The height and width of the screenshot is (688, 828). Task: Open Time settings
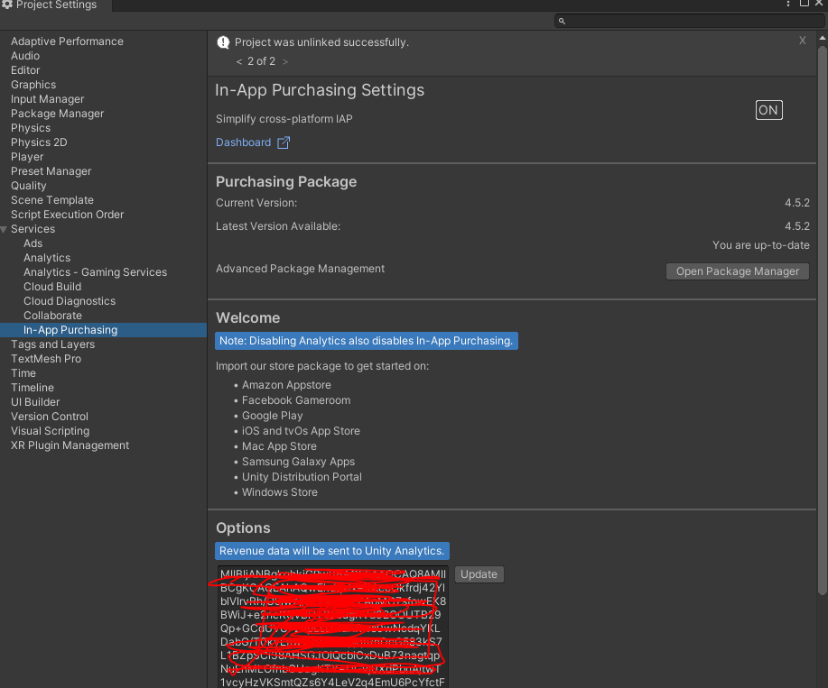23,372
